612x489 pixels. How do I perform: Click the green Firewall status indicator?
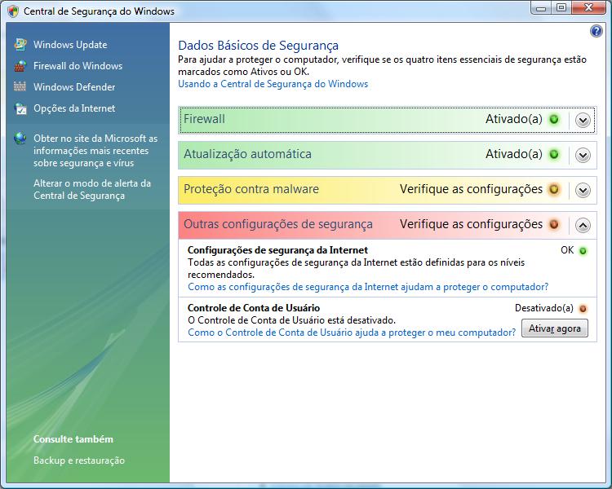click(x=554, y=119)
